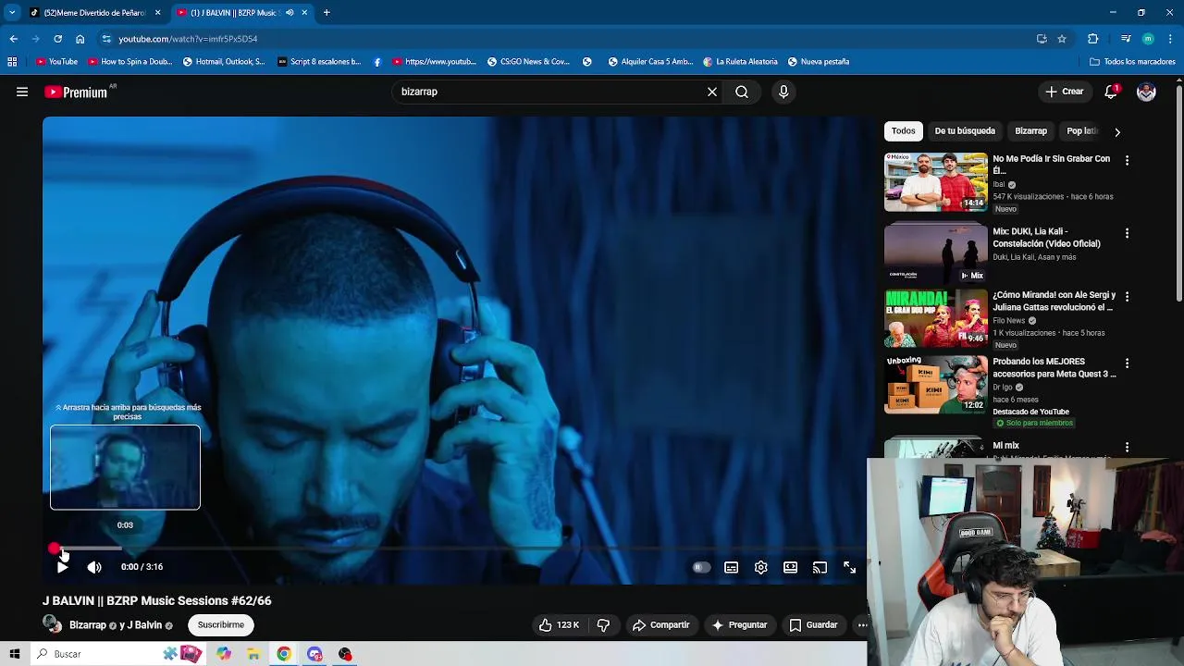
Task: Open the account avatar menu
Action: tap(1146, 92)
